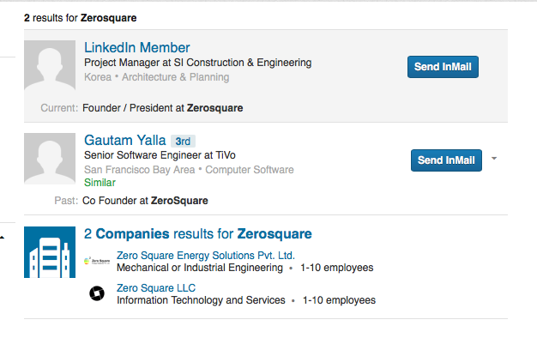Click Founder / President at Zerosquare text

tap(163, 108)
